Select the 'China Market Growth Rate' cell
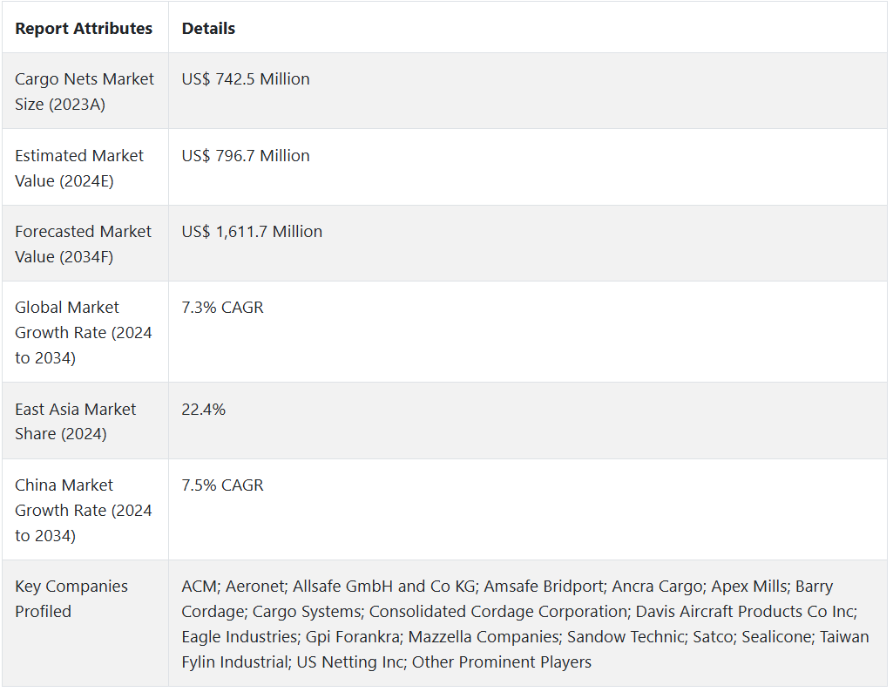The image size is (893, 692). [85, 510]
